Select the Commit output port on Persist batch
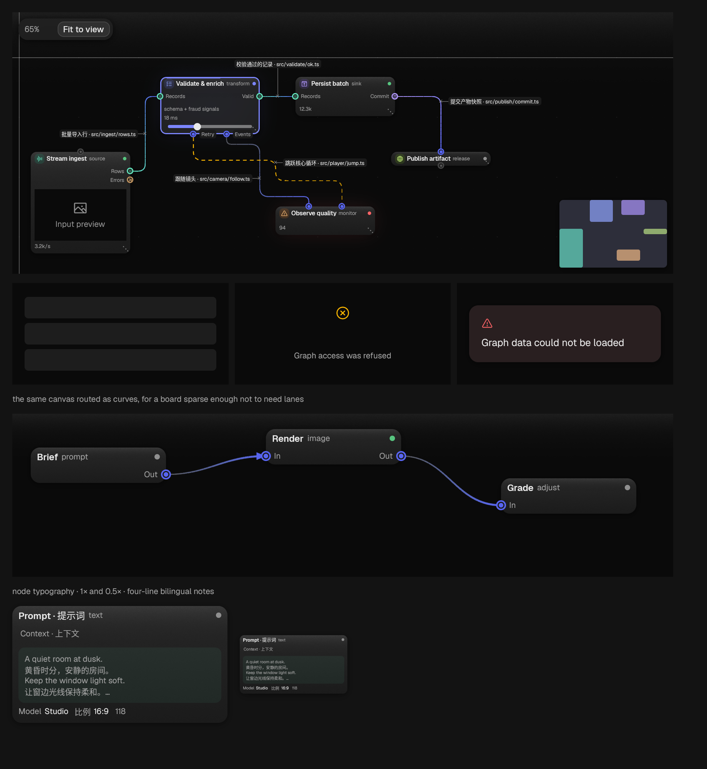This screenshot has width=707, height=769. pos(395,96)
